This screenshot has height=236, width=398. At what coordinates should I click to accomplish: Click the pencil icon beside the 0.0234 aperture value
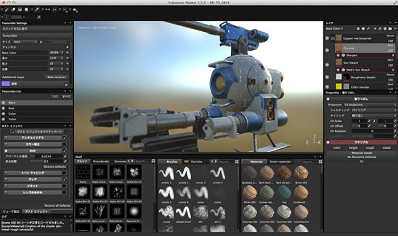65,157
